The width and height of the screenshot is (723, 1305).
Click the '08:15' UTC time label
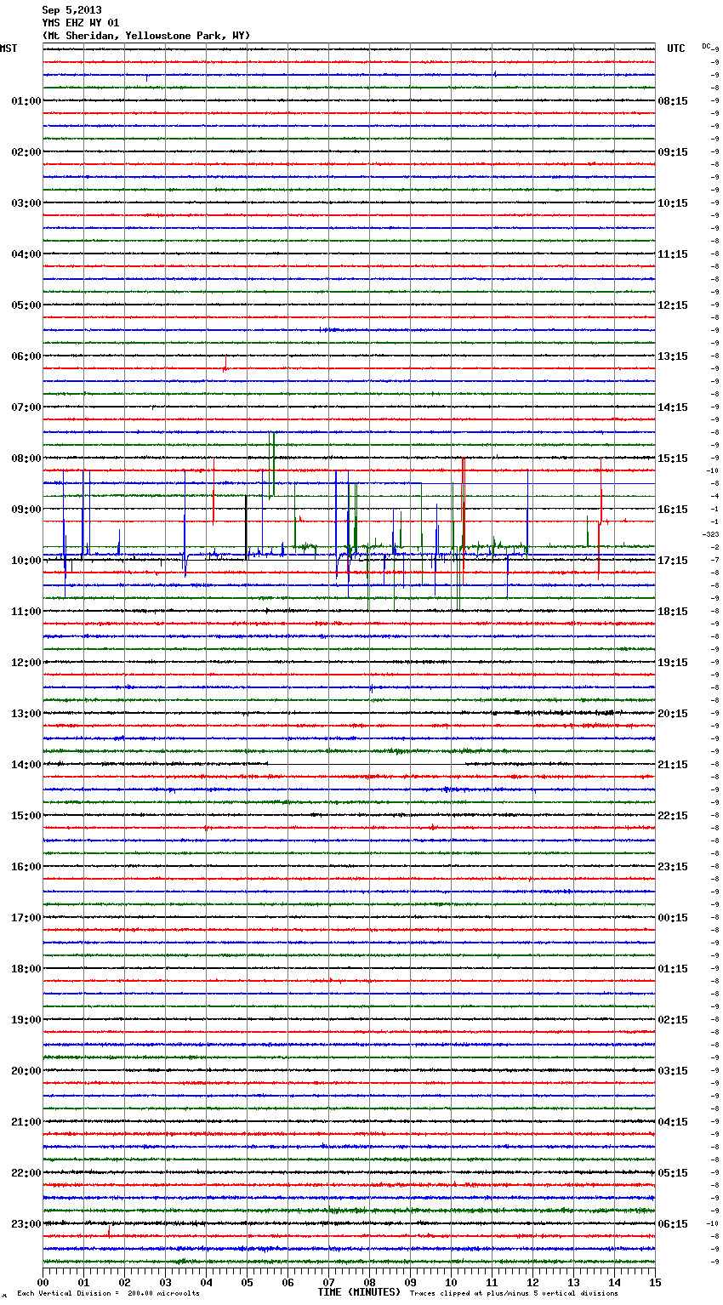pyautogui.click(x=673, y=101)
